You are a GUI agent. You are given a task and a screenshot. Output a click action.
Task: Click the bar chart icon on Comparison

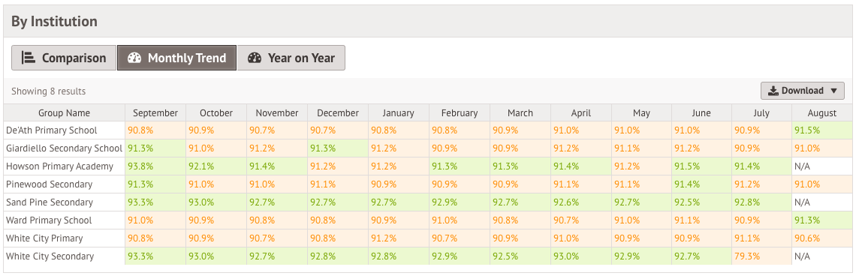tap(29, 58)
